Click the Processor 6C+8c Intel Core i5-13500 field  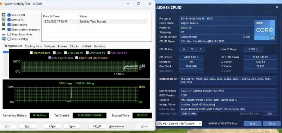216,19
